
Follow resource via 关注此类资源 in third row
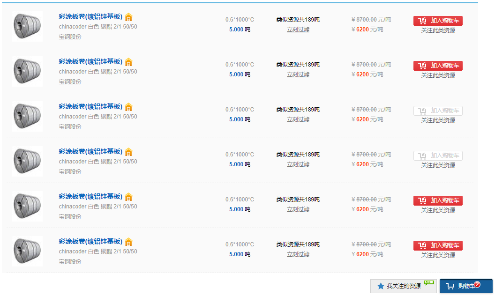438,120
